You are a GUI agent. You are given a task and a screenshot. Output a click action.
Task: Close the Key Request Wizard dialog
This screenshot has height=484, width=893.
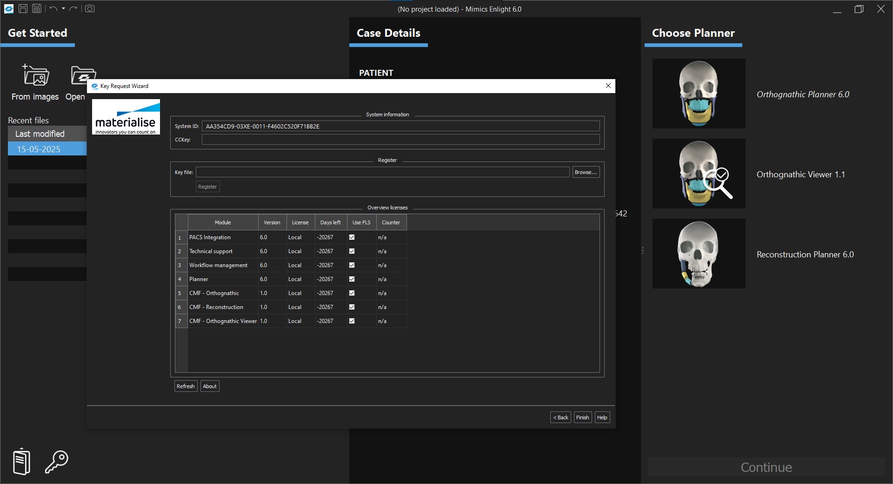[x=608, y=86]
